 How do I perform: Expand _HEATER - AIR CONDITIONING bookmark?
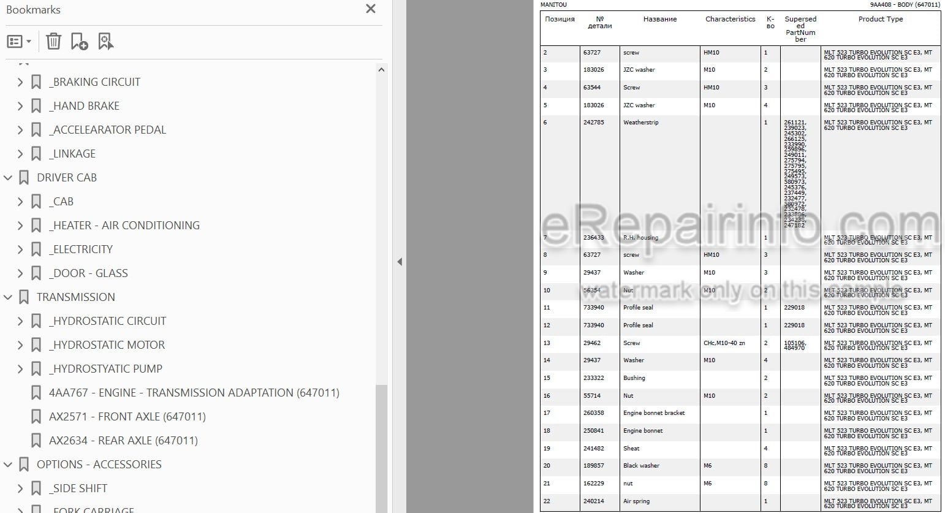[x=20, y=225]
